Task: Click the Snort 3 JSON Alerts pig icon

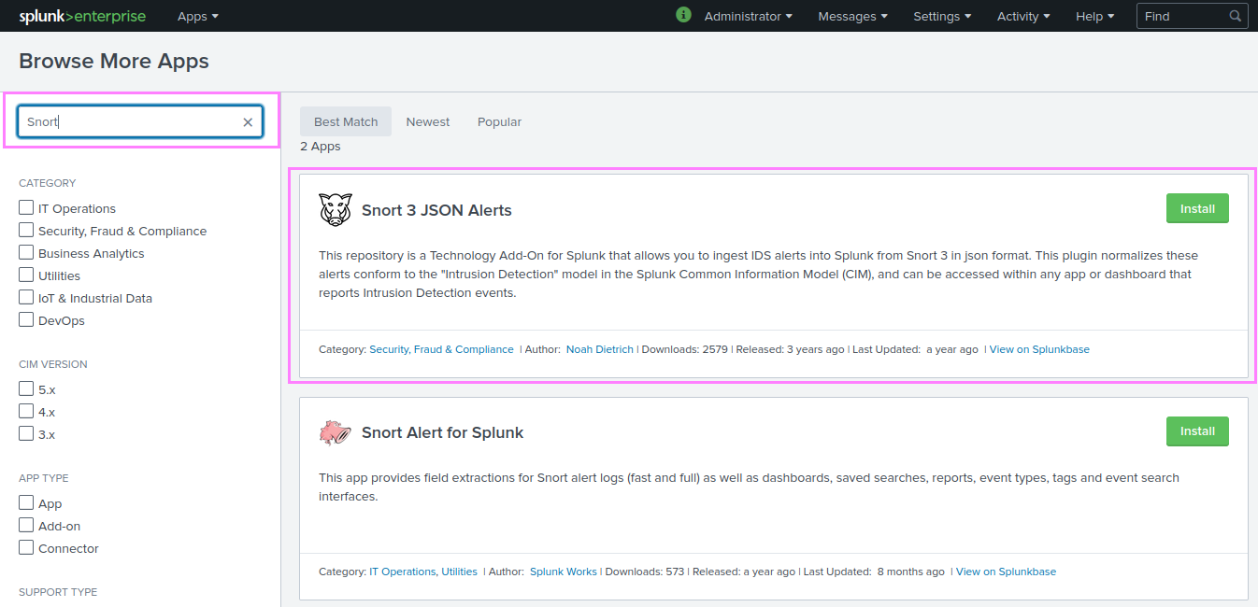Action: (x=336, y=210)
